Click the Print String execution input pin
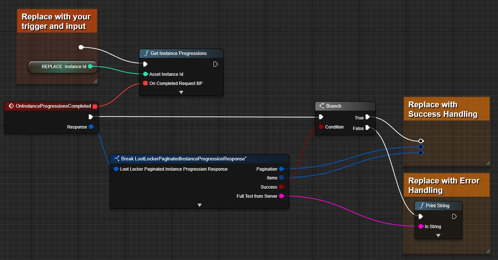The image size is (498, 260). (x=421, y=216)
